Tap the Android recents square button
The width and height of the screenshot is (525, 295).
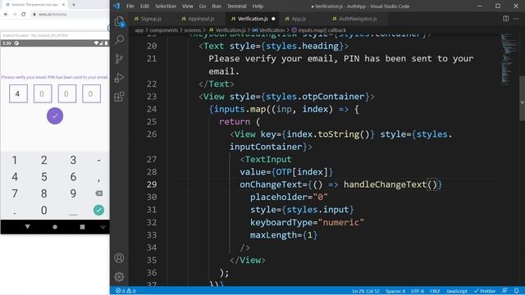click(x=82, y=227)
